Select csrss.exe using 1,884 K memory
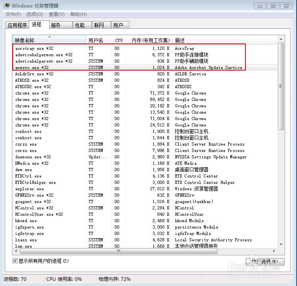 point(145,144)
